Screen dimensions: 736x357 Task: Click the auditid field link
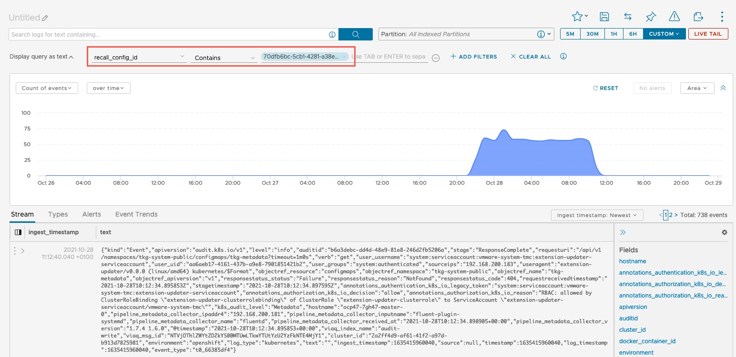coord(628,318)
